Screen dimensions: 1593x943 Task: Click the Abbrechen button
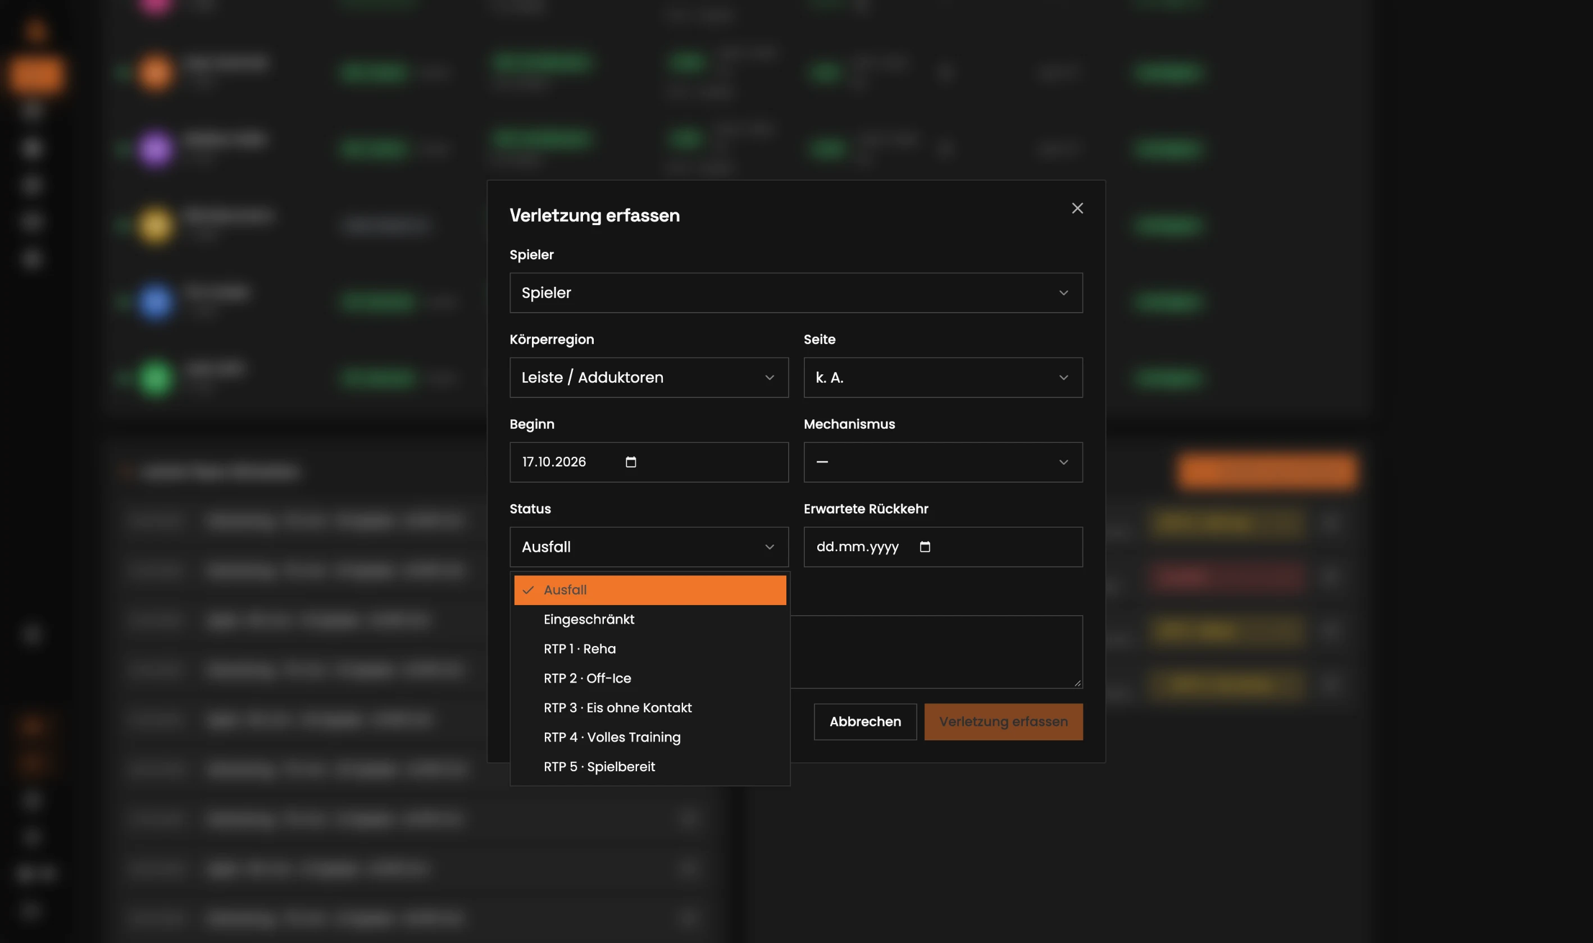point(865,722)
